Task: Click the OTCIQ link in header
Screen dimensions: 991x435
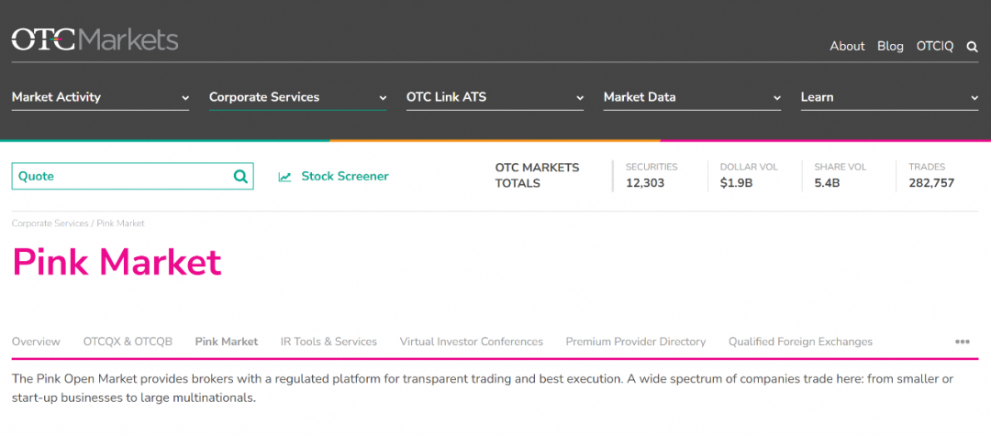Action: pyautogui.click(x=935, y=46)
